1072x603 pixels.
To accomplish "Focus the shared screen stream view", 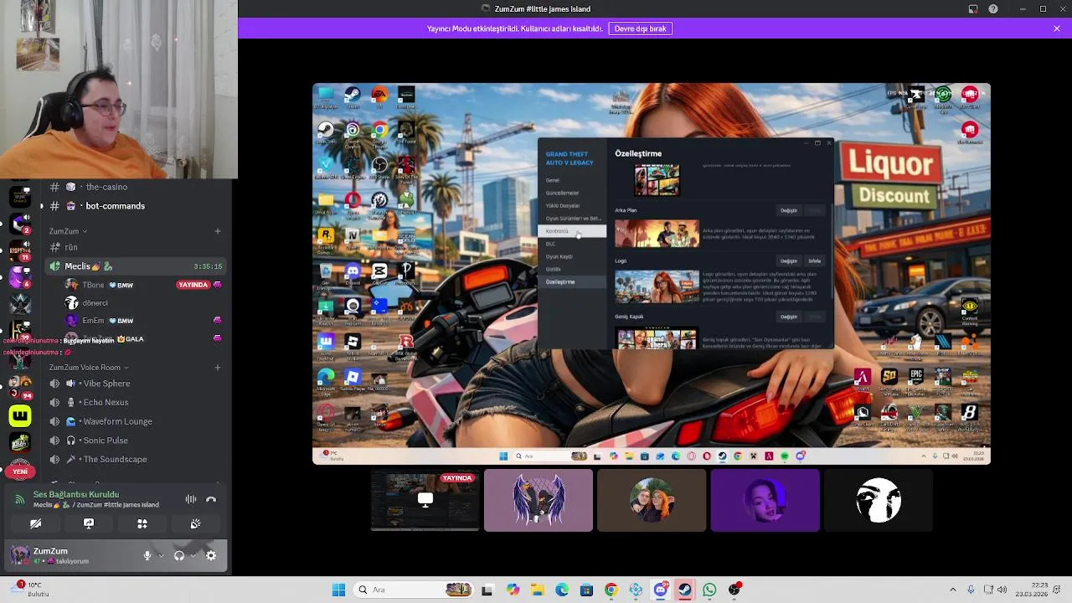I will click(x=652, y=274).
